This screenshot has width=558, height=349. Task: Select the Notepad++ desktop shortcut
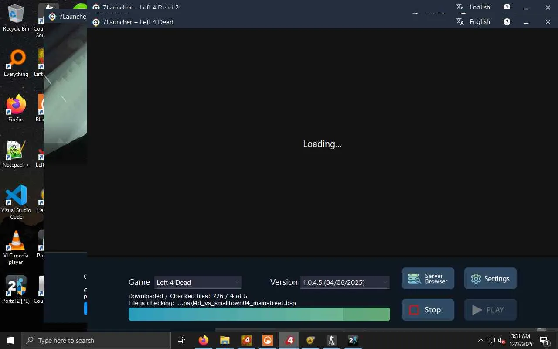point(16,154)
